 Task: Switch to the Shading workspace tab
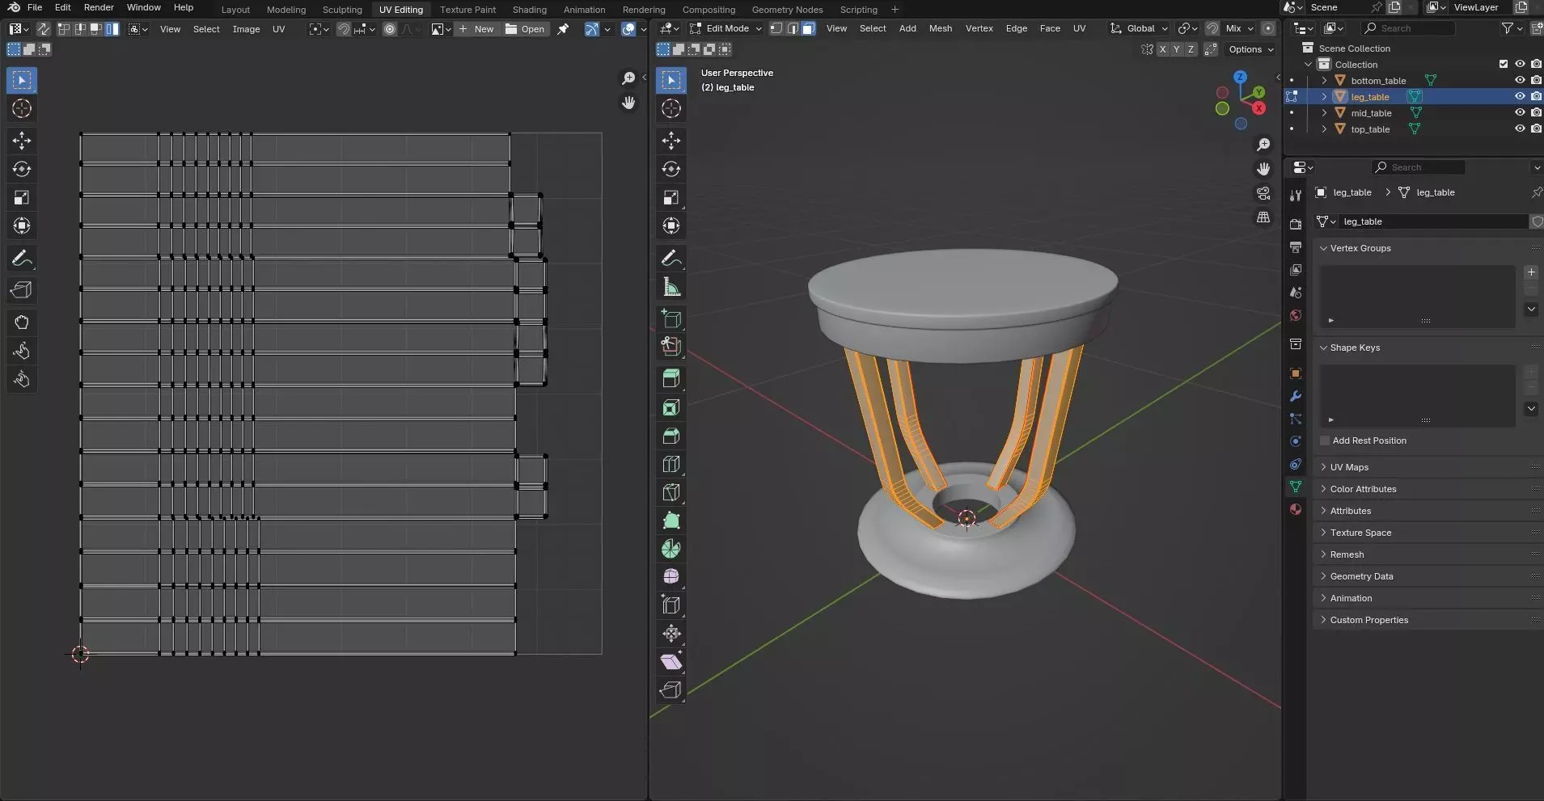[529, 10]
